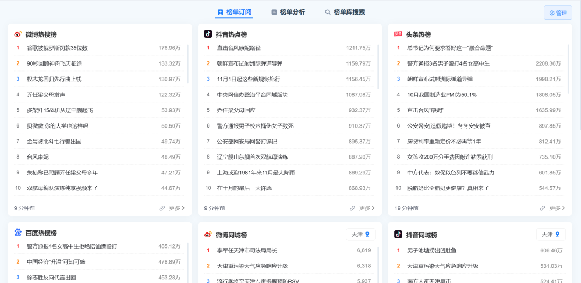Click the link icon in 微博热搜榜 footer
Image resolution: width=581 pixels, height=283 pixels.
point(162,208)
